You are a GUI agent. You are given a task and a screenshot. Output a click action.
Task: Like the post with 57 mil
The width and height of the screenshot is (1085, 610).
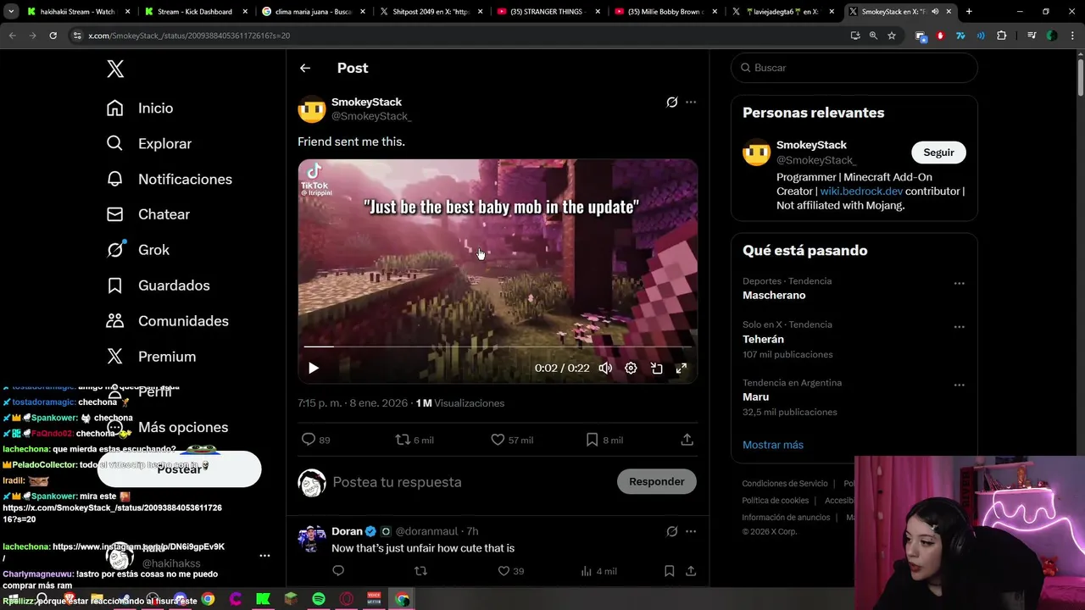coord(512,440)
